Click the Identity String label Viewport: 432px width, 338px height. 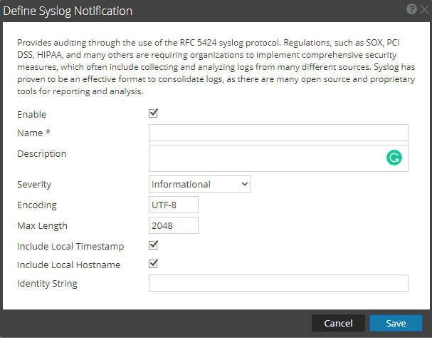(47, 284)
